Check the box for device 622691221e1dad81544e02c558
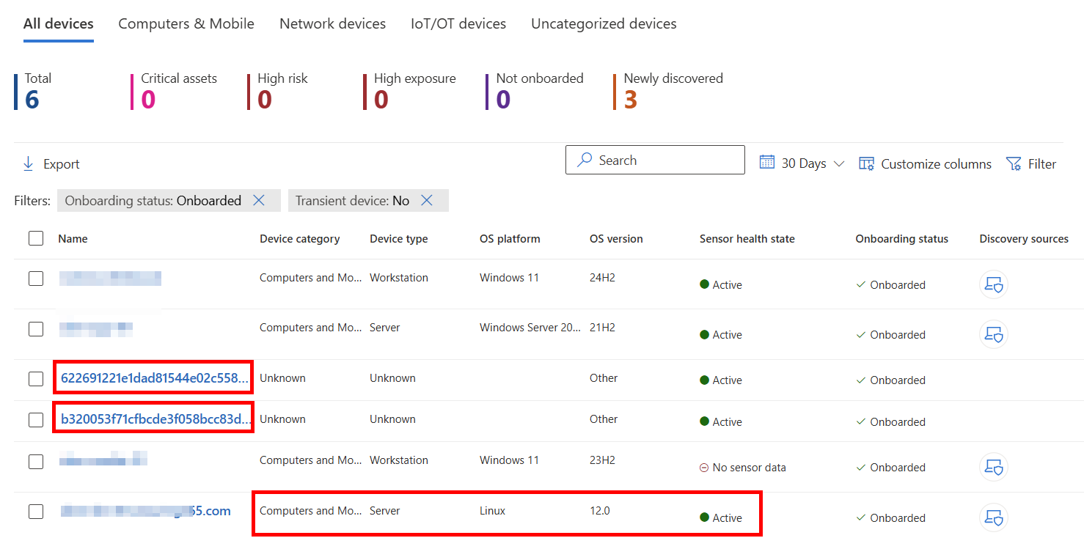This screenshot has height=538, width=1084. click(x=36, y=379)
